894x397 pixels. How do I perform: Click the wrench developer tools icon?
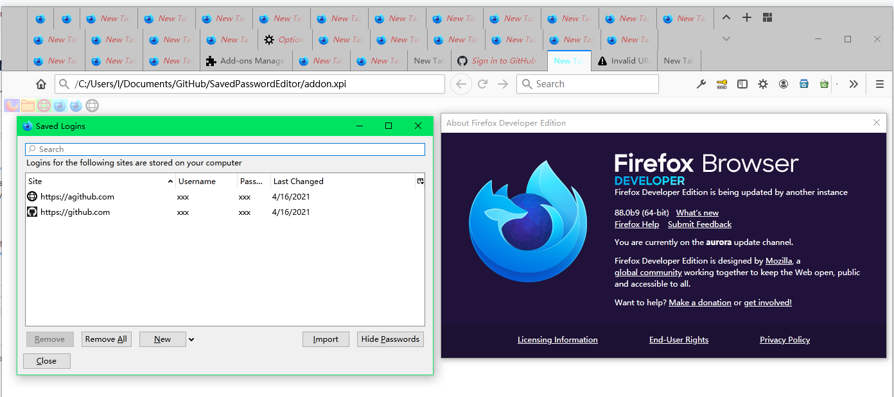click(701, 84)
